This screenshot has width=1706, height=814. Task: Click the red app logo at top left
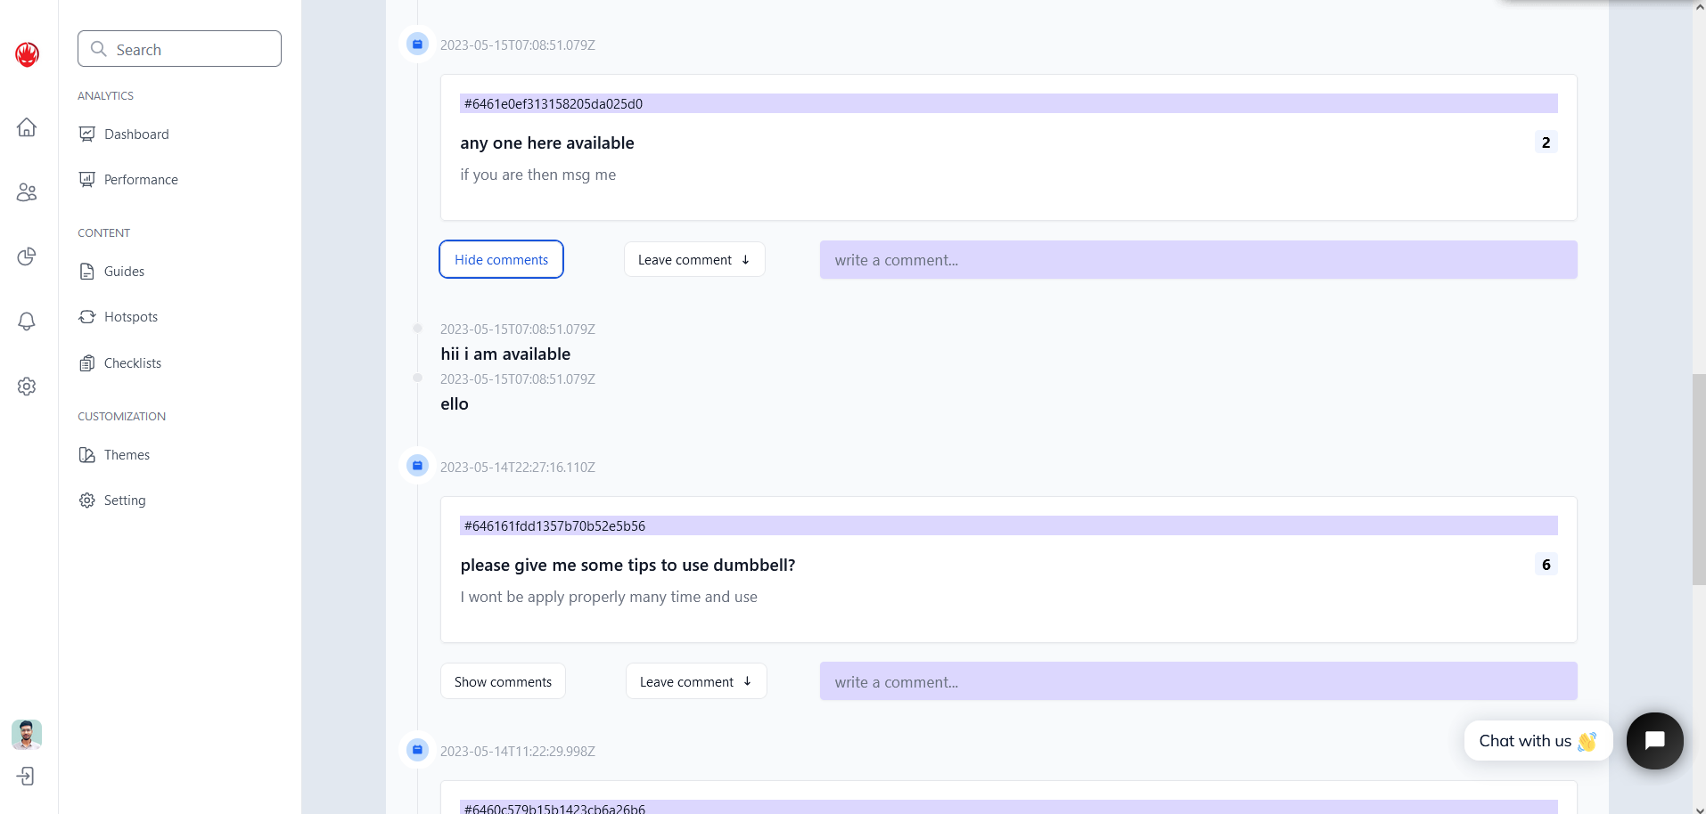pyautogui.click(x=27, y=53)
